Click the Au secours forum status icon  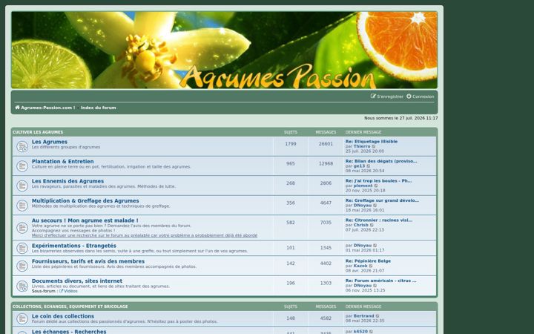(x=22, y=228)
